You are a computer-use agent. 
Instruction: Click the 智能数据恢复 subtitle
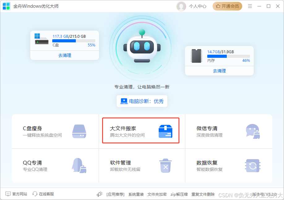coord(209,169)
